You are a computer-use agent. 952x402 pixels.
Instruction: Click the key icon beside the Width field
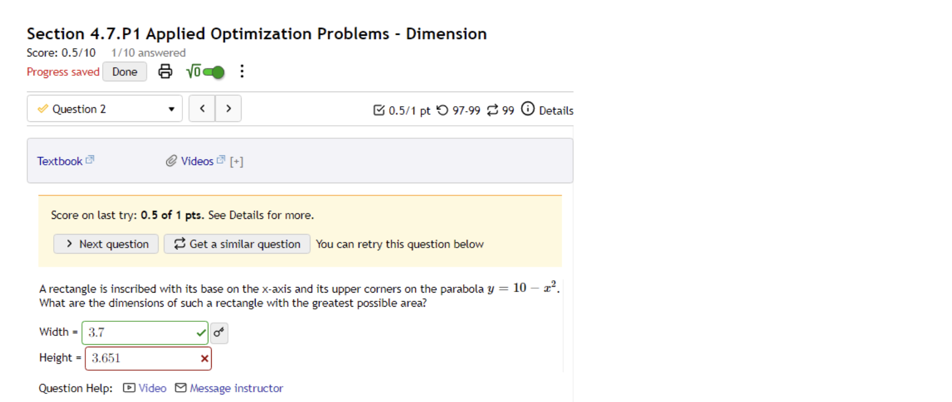[219, 333]
